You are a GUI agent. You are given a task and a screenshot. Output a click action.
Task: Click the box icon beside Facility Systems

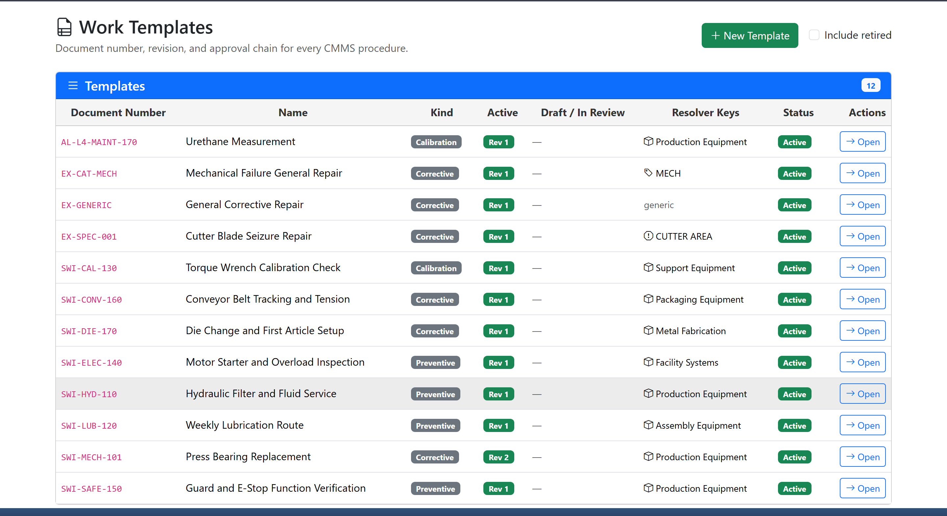point(648,362)
